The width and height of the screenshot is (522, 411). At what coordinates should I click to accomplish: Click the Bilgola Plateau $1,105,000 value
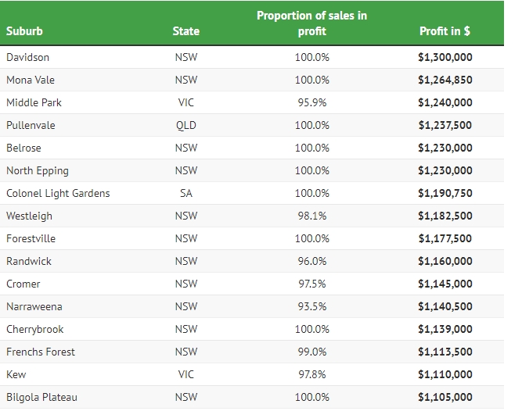tap(445, 397)
